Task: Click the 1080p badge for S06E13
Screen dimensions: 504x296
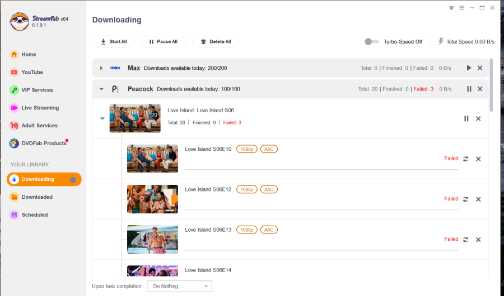Action: [x=247, y=230]
